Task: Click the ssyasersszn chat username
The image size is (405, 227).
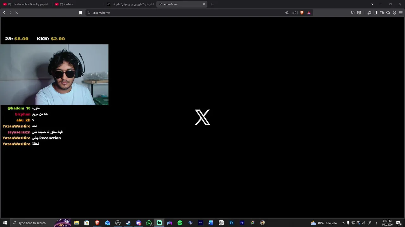Action: click(19, 132)
